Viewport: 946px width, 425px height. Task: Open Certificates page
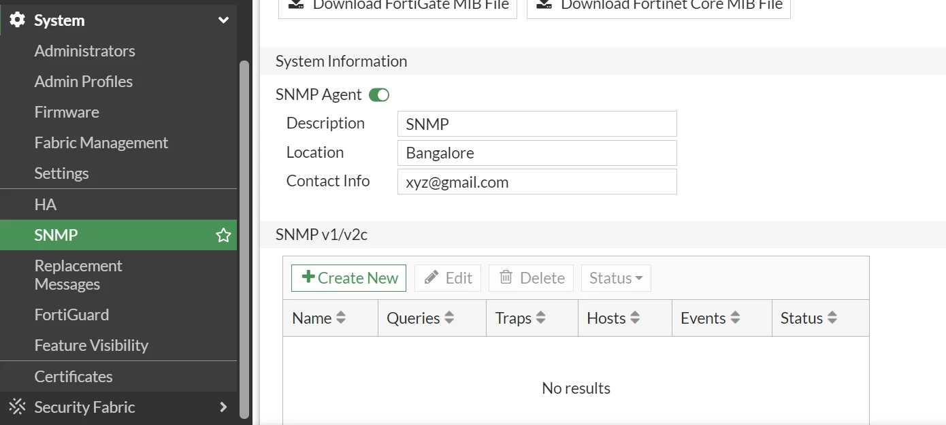pyautogui.click(x=74, y=377)
